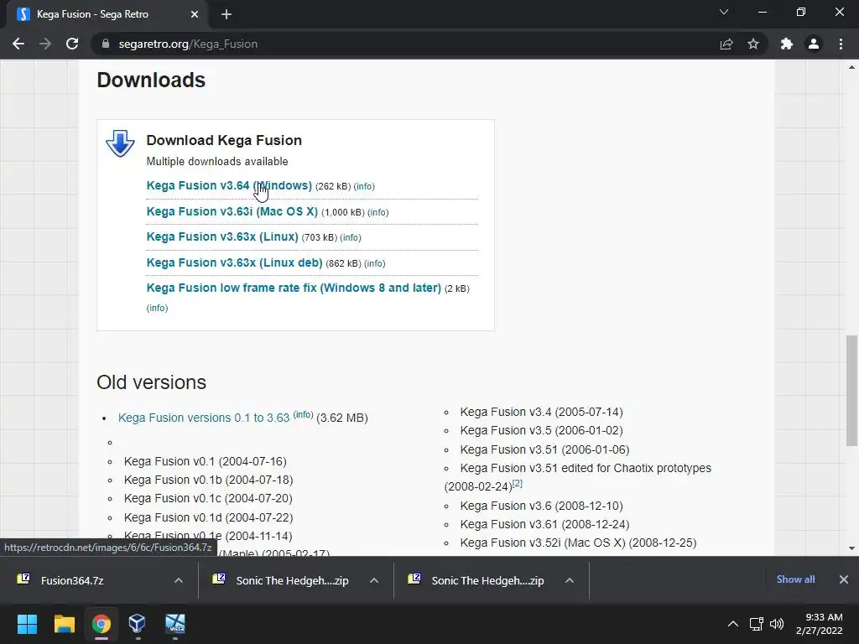Image resolution: width=859 pixels, height=644 pixels.
Task: Click the page's vertical scrollbar thumb
Action: tap(851, 391)
